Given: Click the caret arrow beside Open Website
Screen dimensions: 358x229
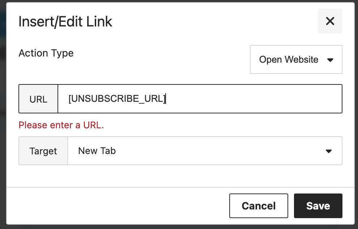Looking at the screenshot, I should point(330,60).
